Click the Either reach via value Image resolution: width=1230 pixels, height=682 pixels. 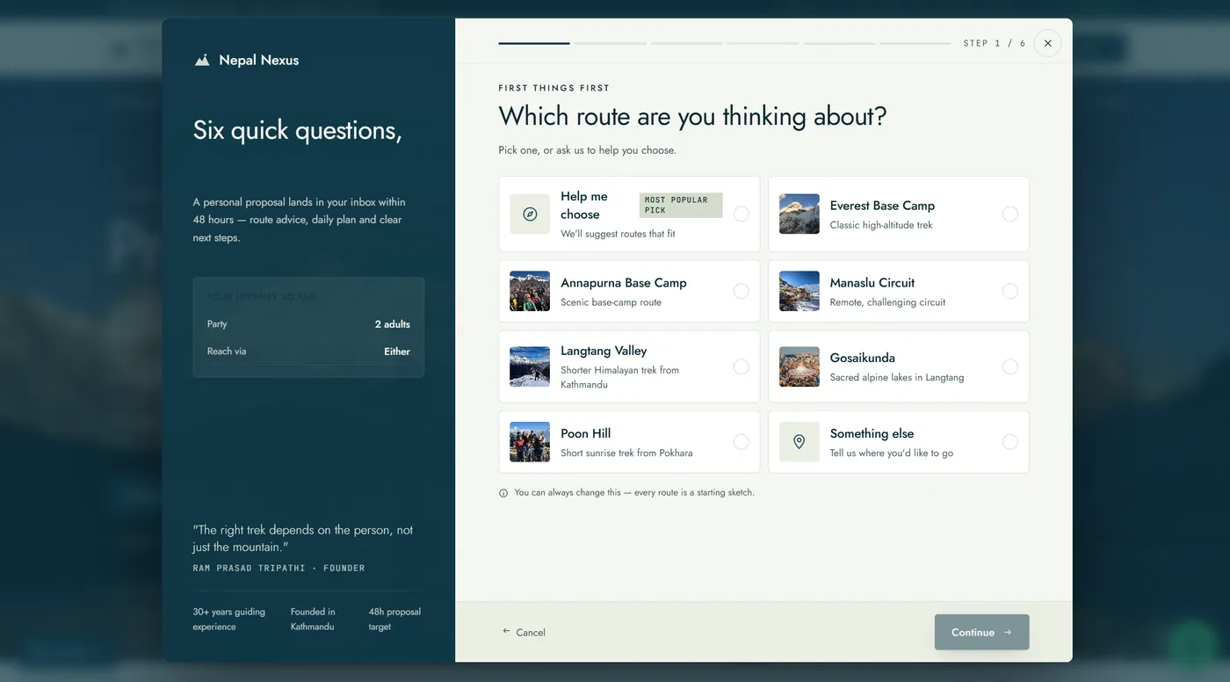397,352
